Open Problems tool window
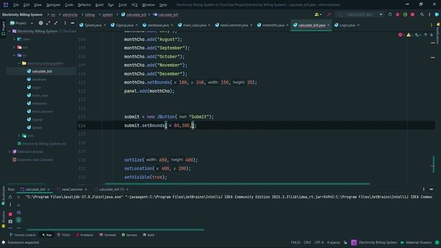 85,235
